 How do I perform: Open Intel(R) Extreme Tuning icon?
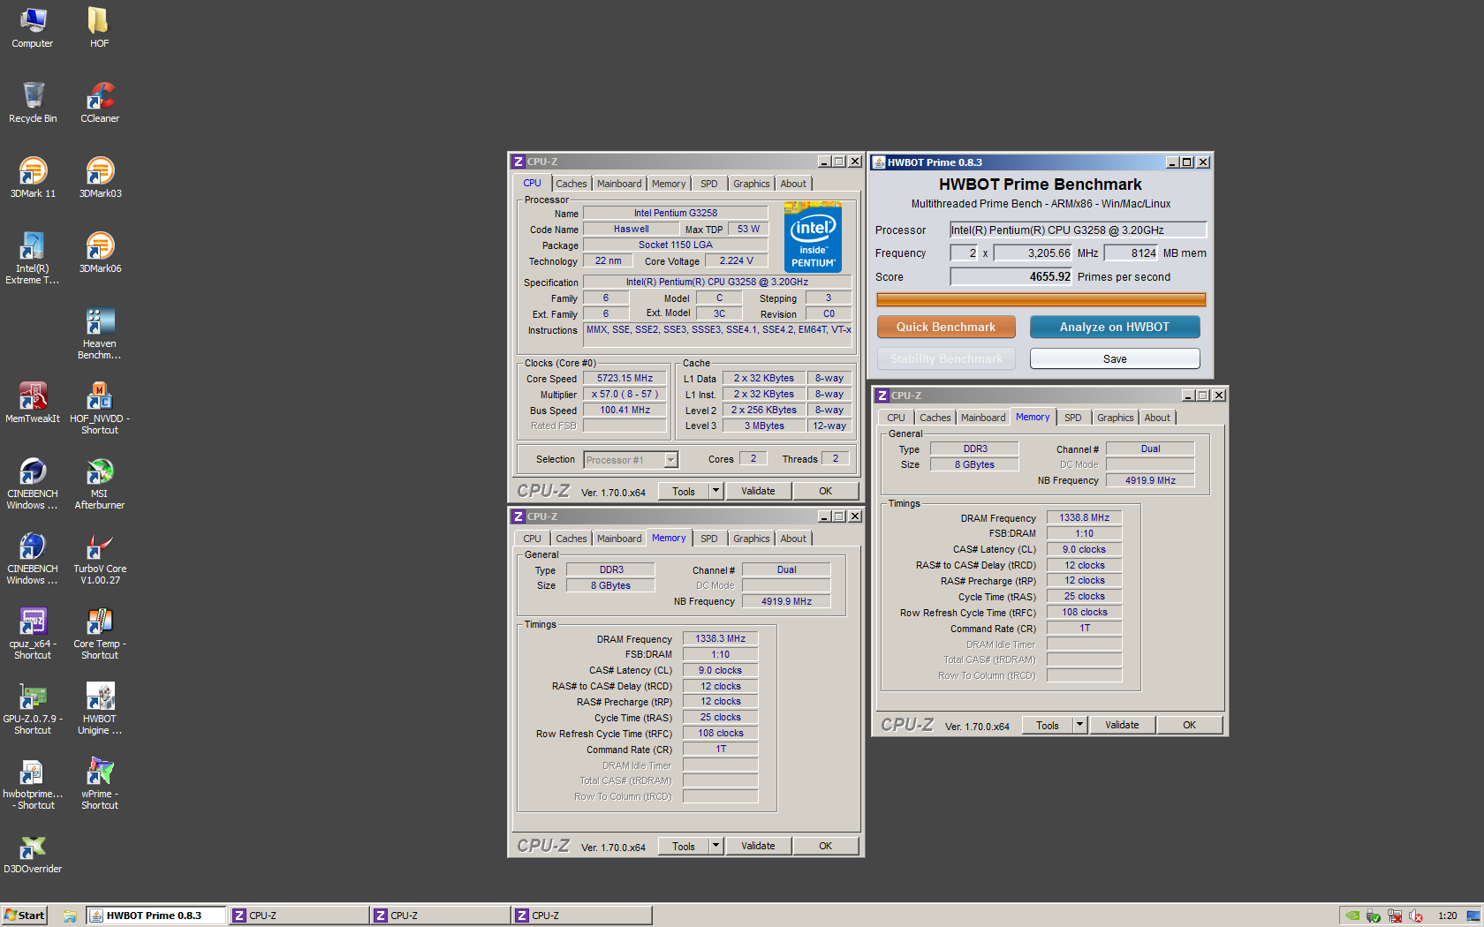[33, 258]
